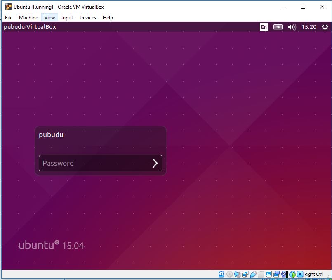Open the View menu
Image resolution: width=332 pixels, height=280 pixels.
point(49,17)
